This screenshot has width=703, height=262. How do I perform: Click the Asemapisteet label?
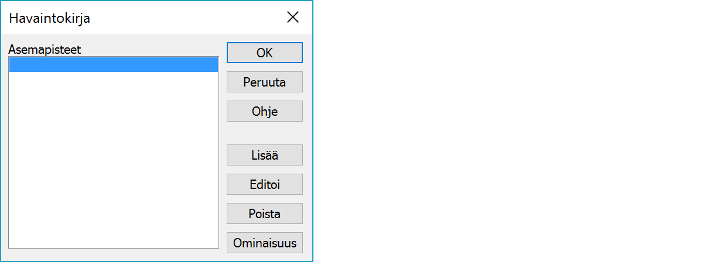45,50
